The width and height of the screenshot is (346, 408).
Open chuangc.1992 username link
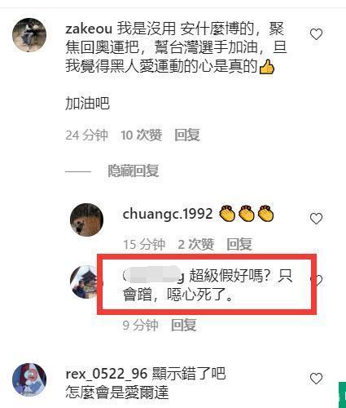click(168, 214)
